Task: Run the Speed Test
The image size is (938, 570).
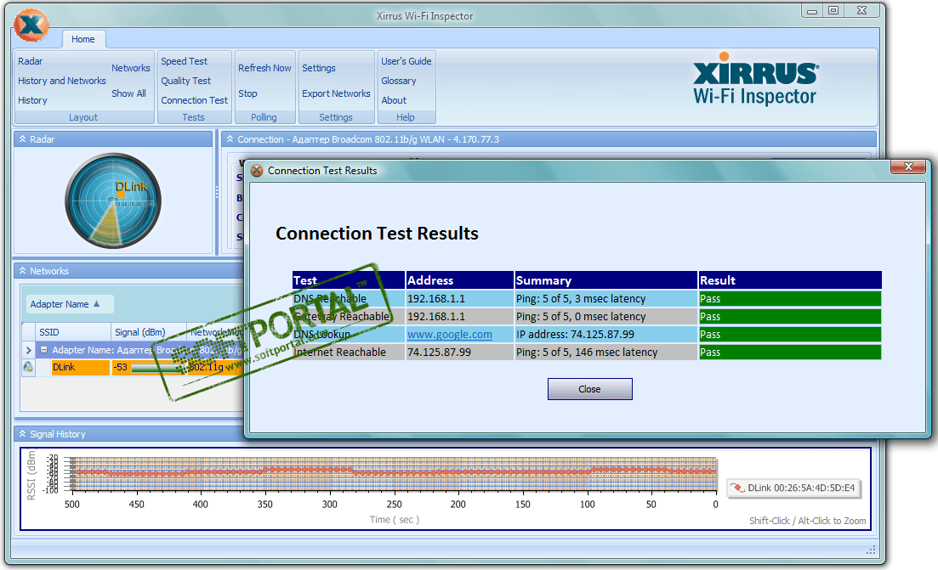Action: click(x=185, y=61)
